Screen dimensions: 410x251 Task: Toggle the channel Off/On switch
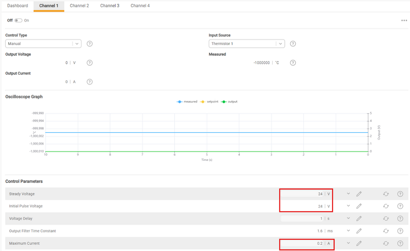(18, 20)
